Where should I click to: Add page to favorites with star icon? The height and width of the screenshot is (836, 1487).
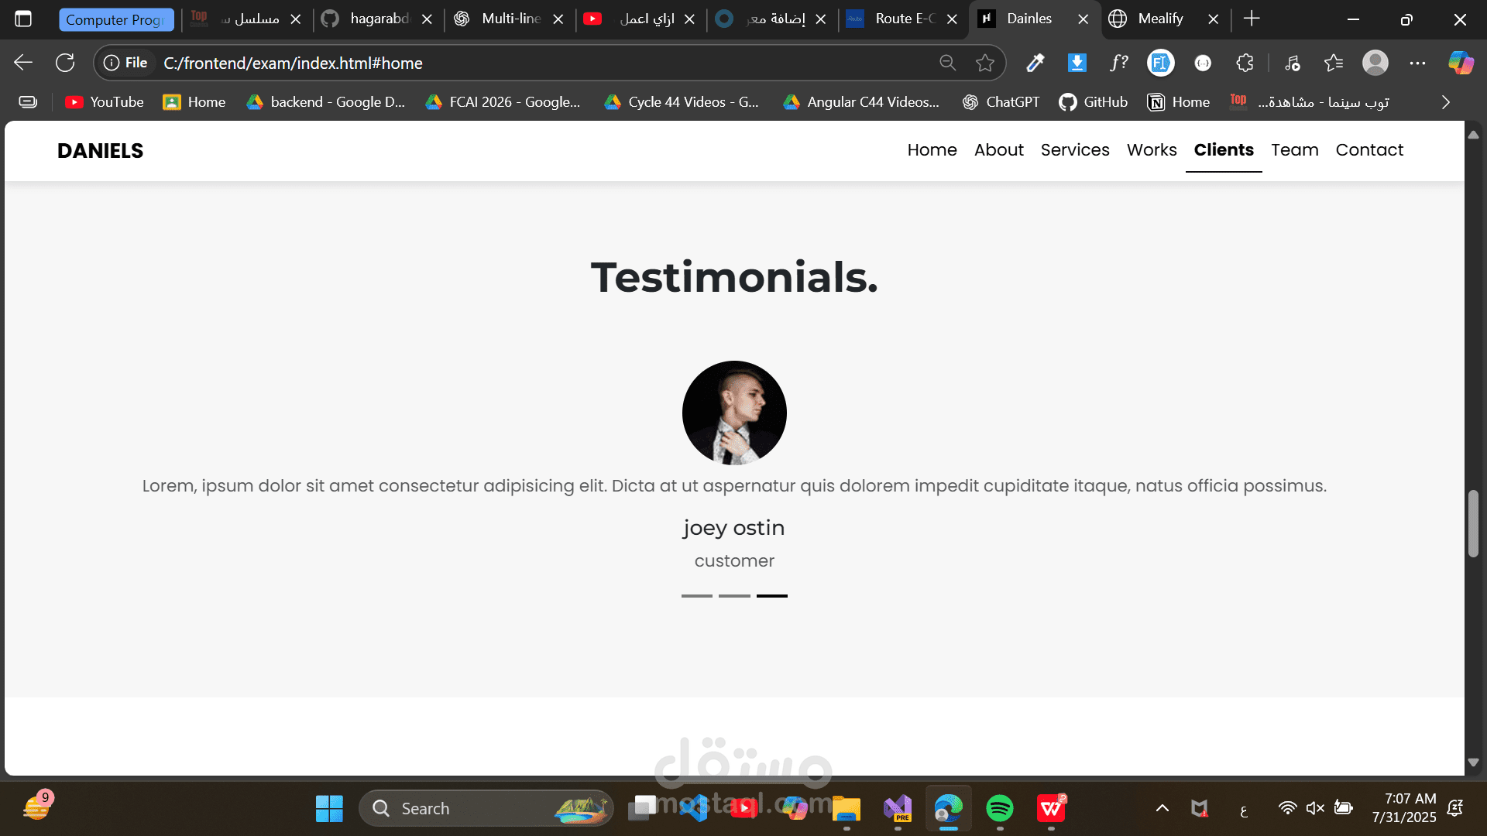tap(984, 63)
